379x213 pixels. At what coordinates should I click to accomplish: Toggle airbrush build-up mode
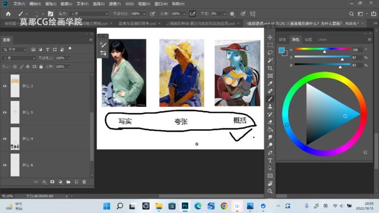click(193, 14)
